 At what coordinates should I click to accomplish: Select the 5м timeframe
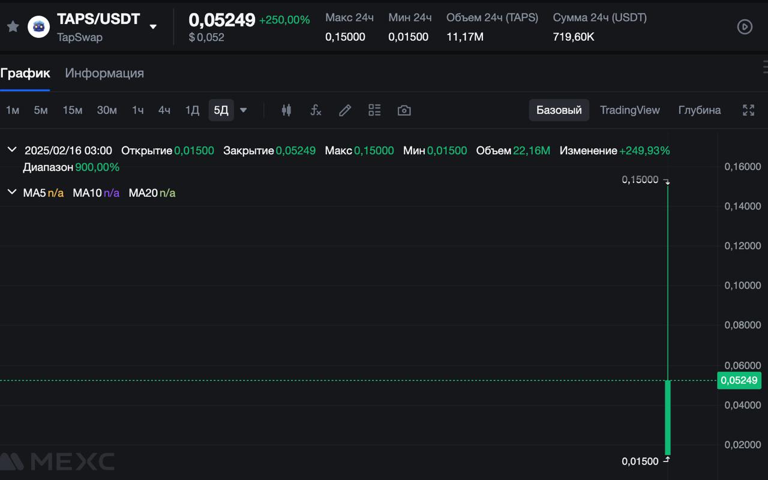click(x=41, y=110)
